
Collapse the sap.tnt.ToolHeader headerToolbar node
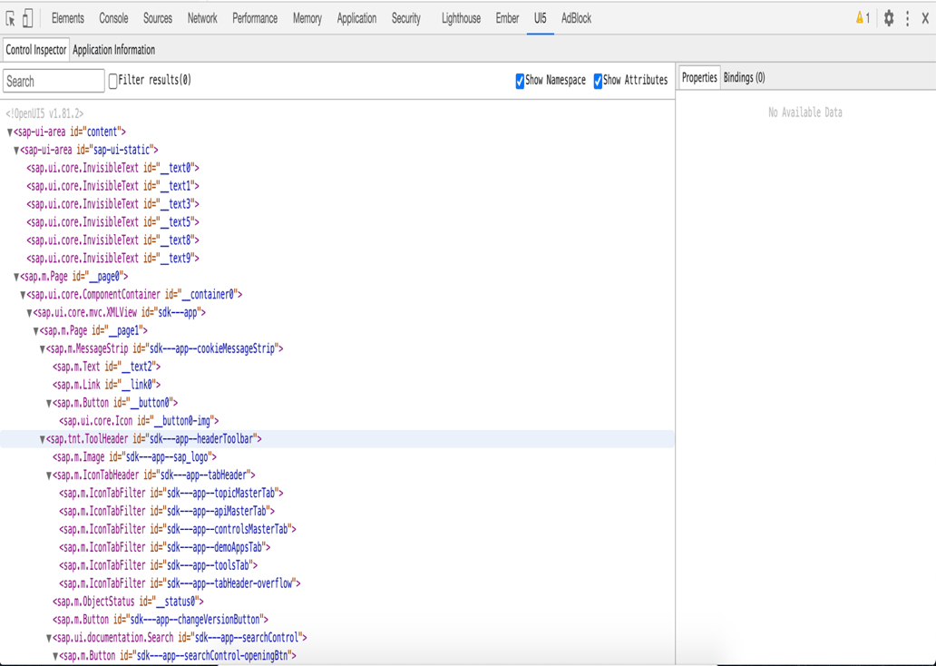coord(42,438)
